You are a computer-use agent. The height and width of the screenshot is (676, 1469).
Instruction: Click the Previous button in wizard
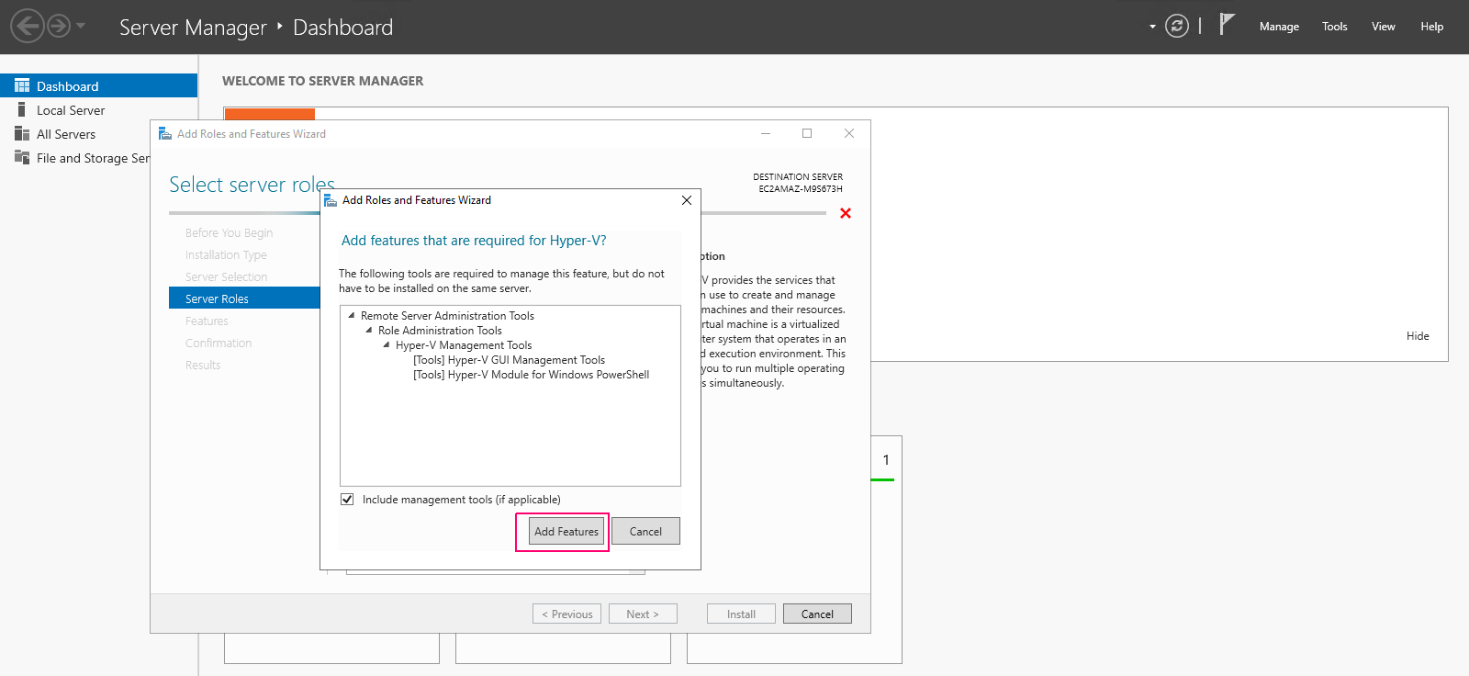(566, 614)
